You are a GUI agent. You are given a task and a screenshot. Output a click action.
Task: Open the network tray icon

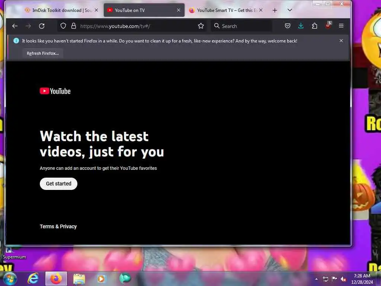pos(326,279)
